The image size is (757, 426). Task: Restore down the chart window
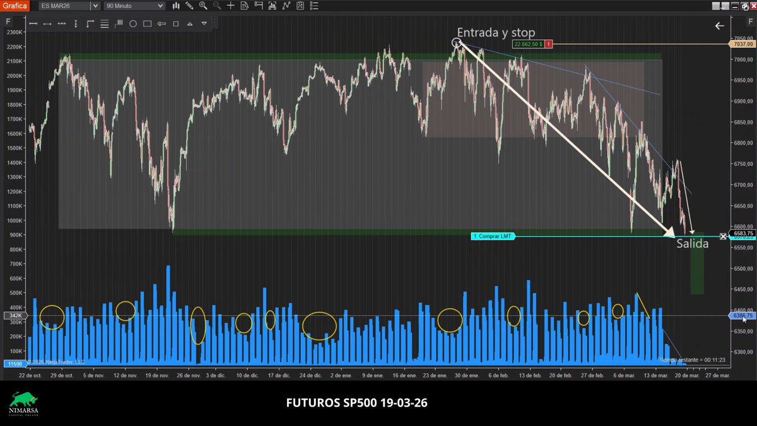coord(744,6)
